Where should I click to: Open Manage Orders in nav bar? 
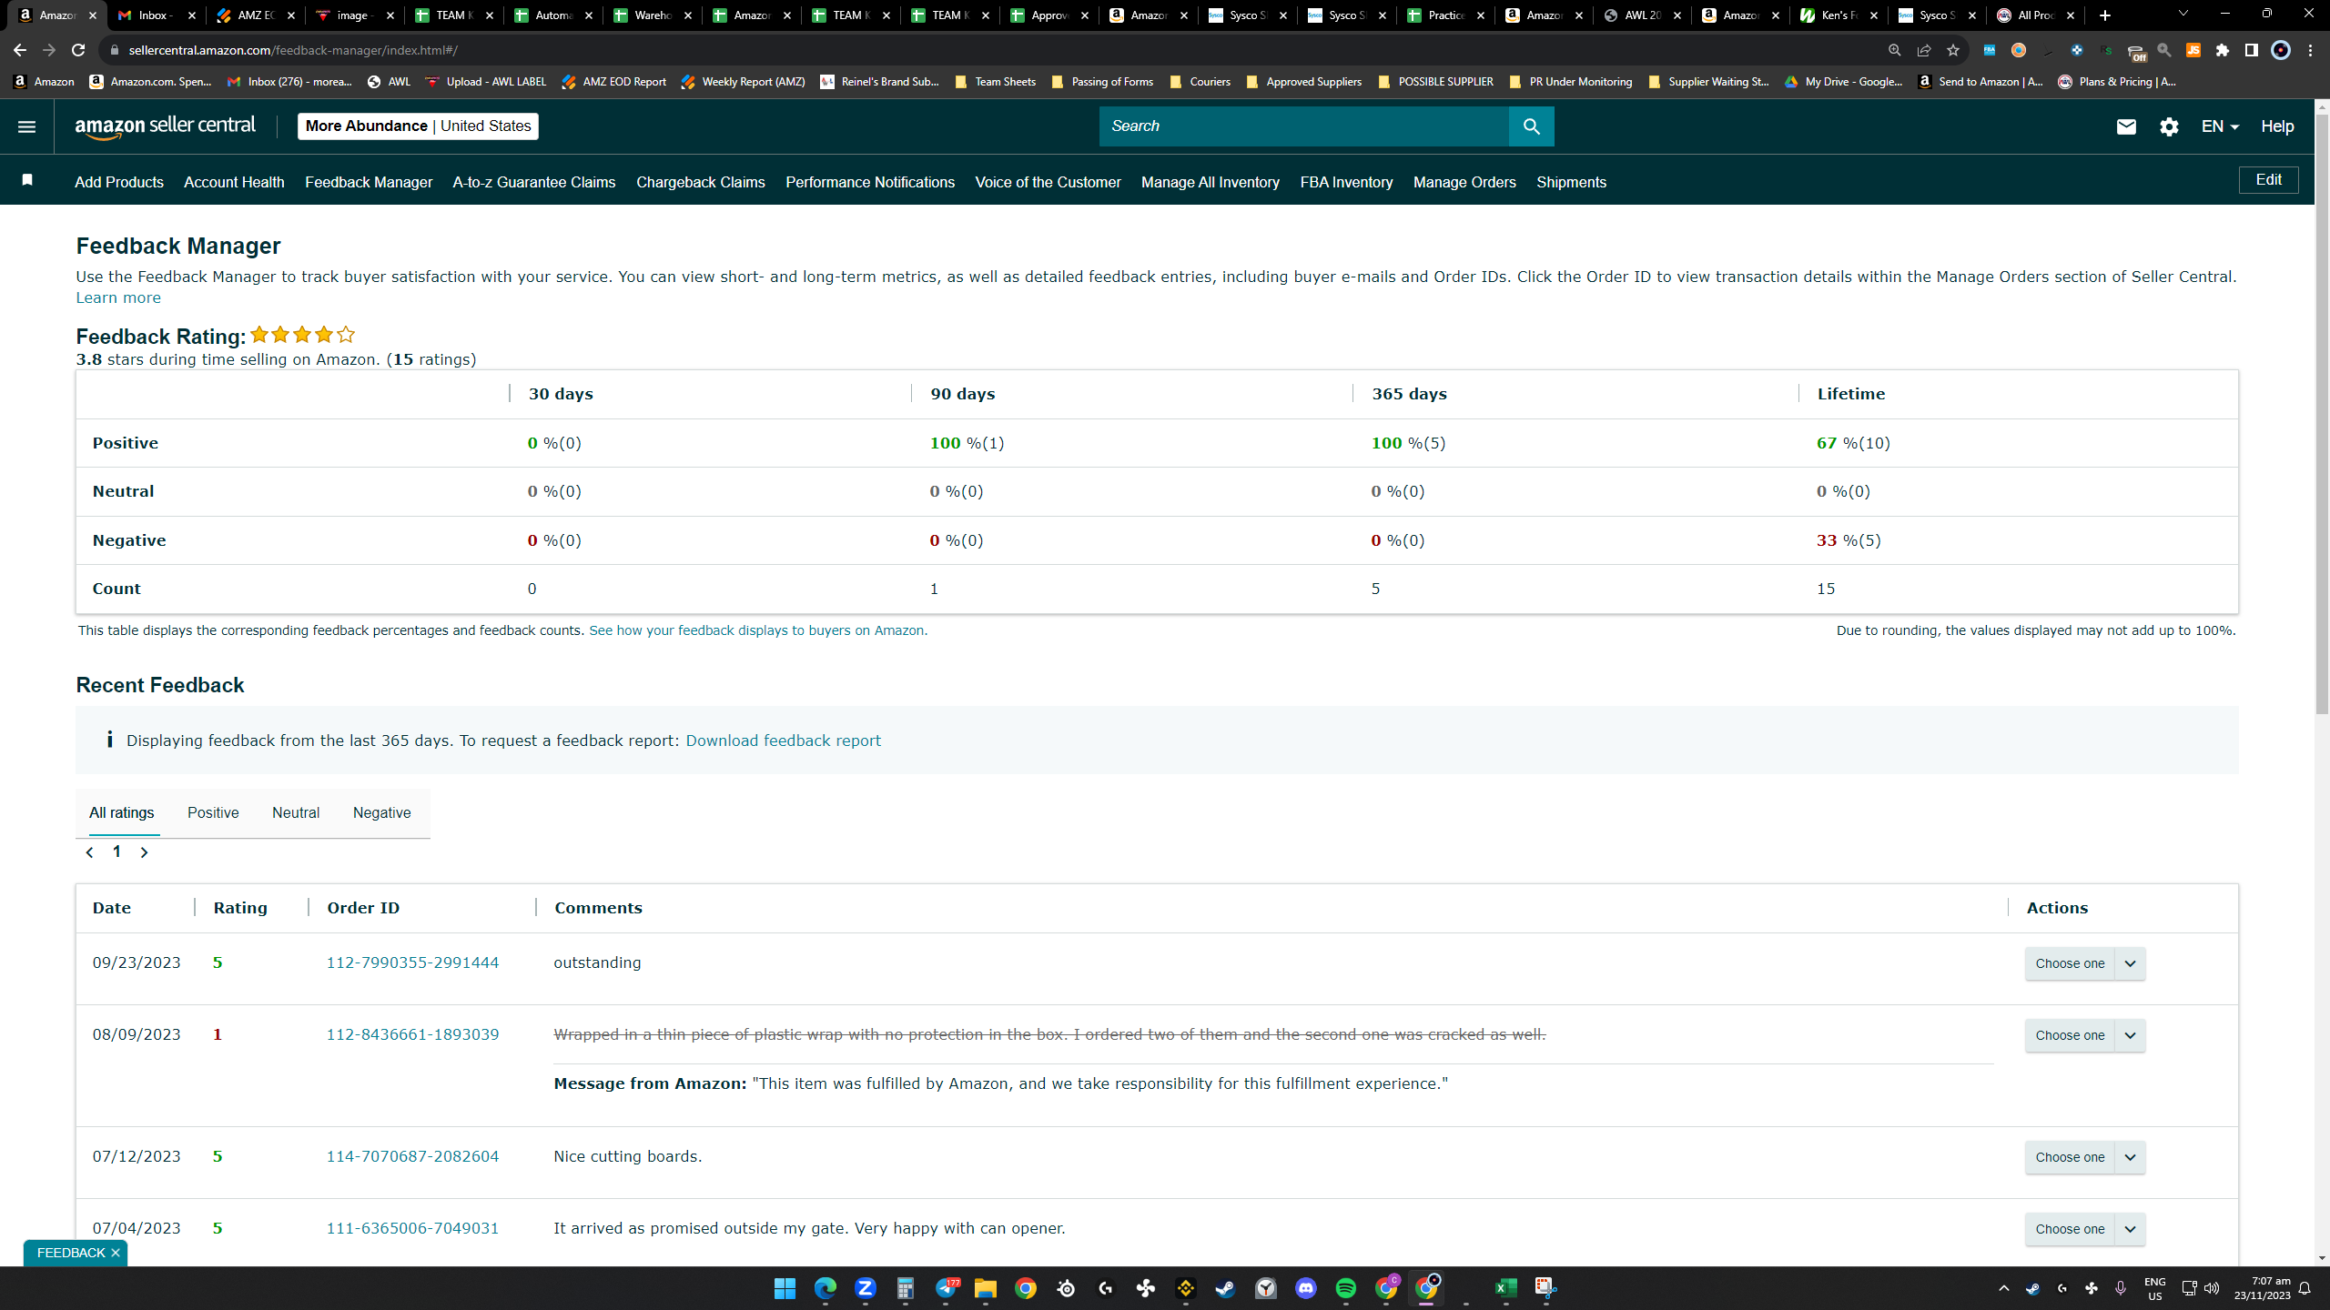[x=1464, y=182]
